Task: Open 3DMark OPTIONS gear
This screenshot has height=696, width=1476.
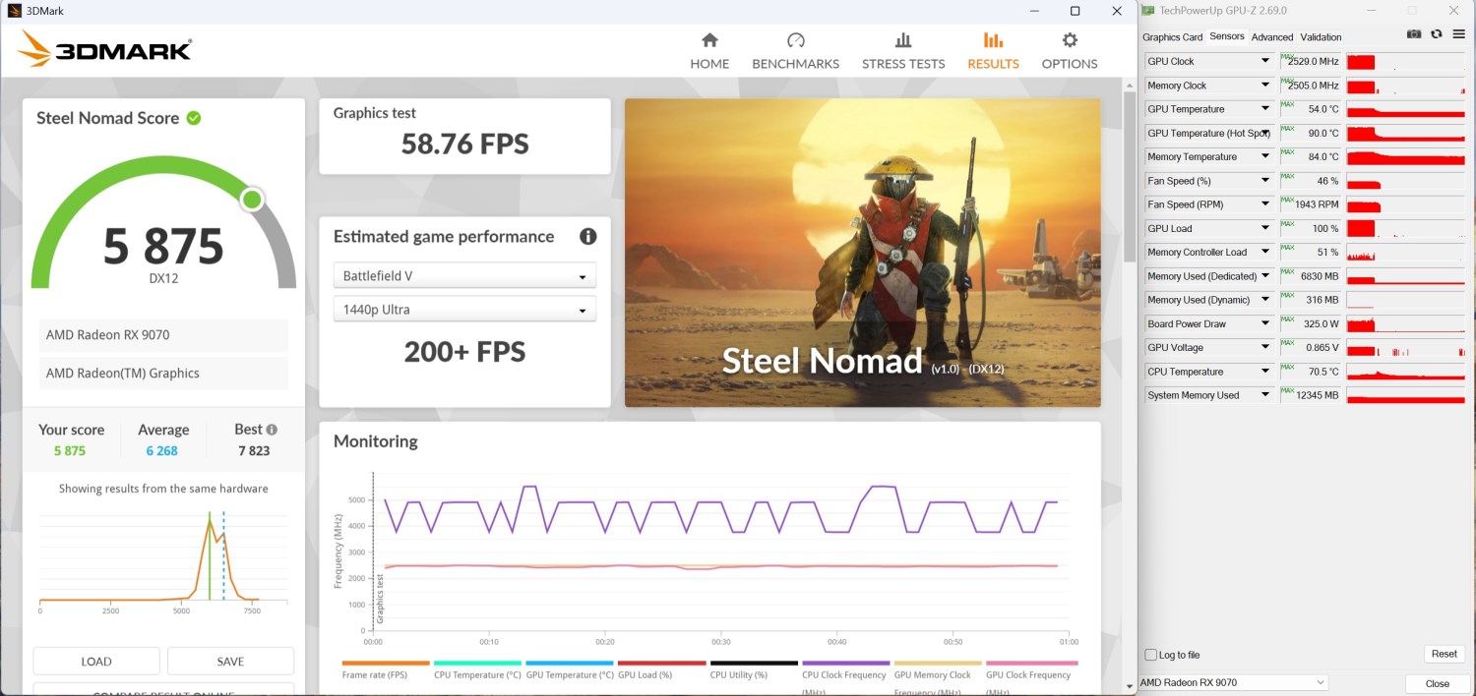Action: (1070, 51)
